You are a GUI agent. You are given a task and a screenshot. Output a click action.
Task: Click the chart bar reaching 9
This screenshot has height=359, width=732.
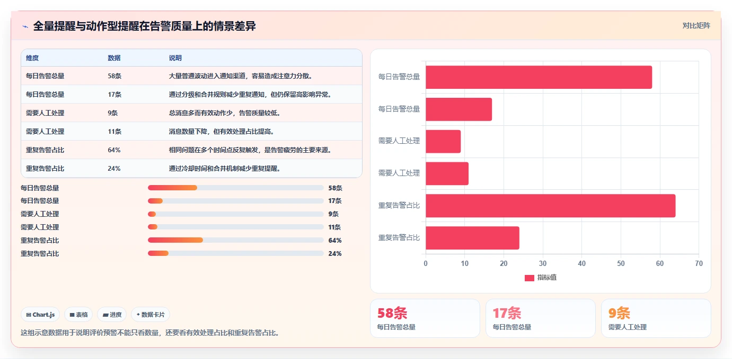click(443, 142)
